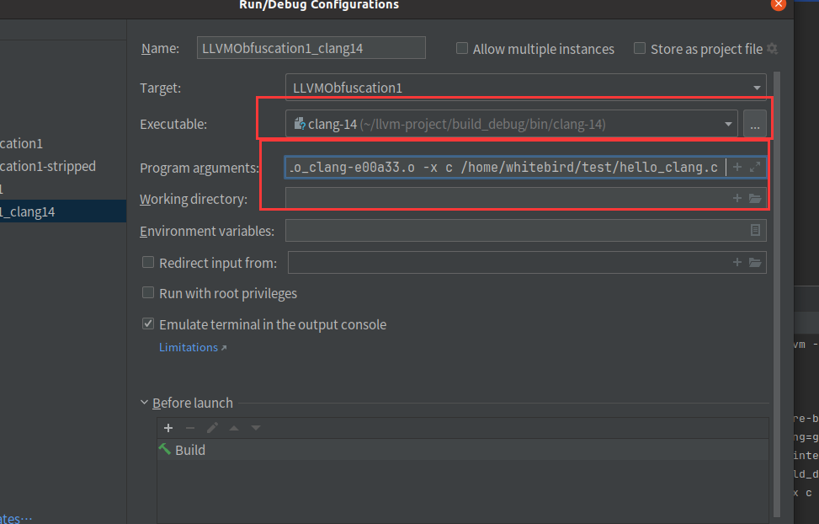Close the Run/Debug Configurations dialog
This screenshot has width=819, height=524.
coord(779,4)
